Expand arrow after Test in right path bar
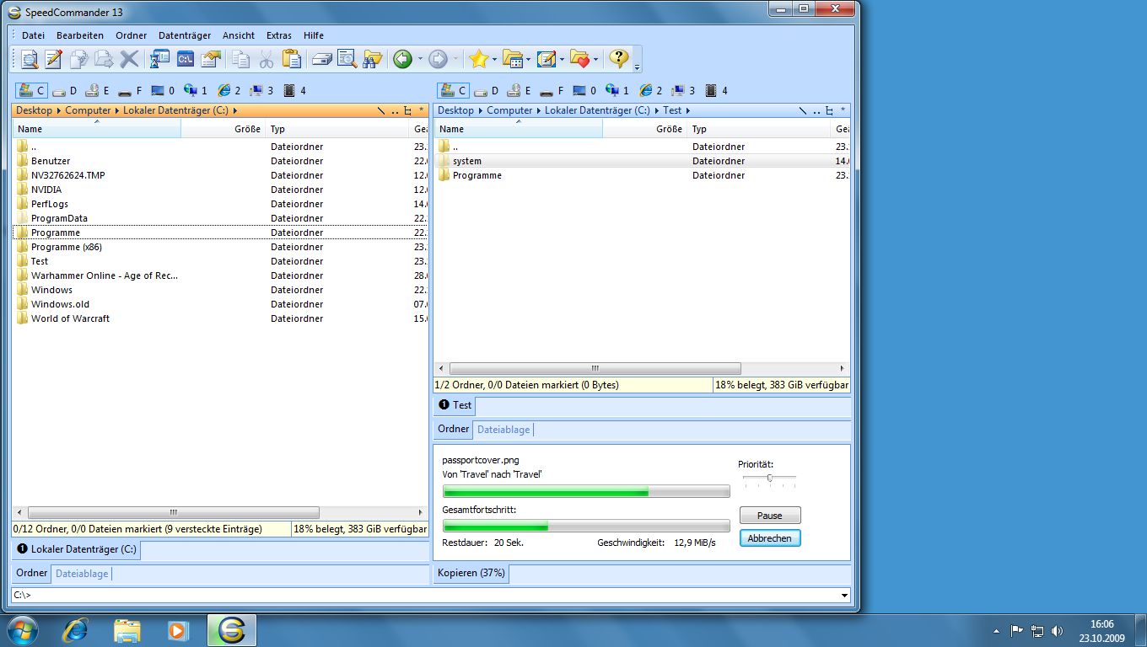Viewport: 1147px width, 647px height. tap(688, 110)
